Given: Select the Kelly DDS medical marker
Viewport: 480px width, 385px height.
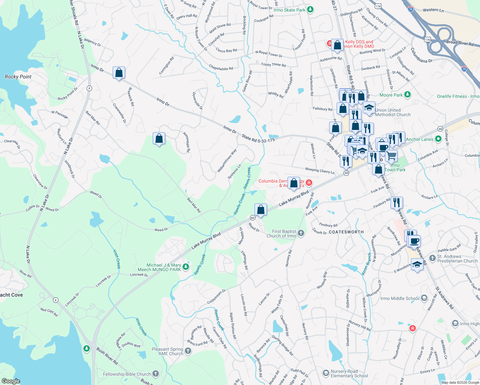Looking at the screenshot, I should [x=329, y=43].
